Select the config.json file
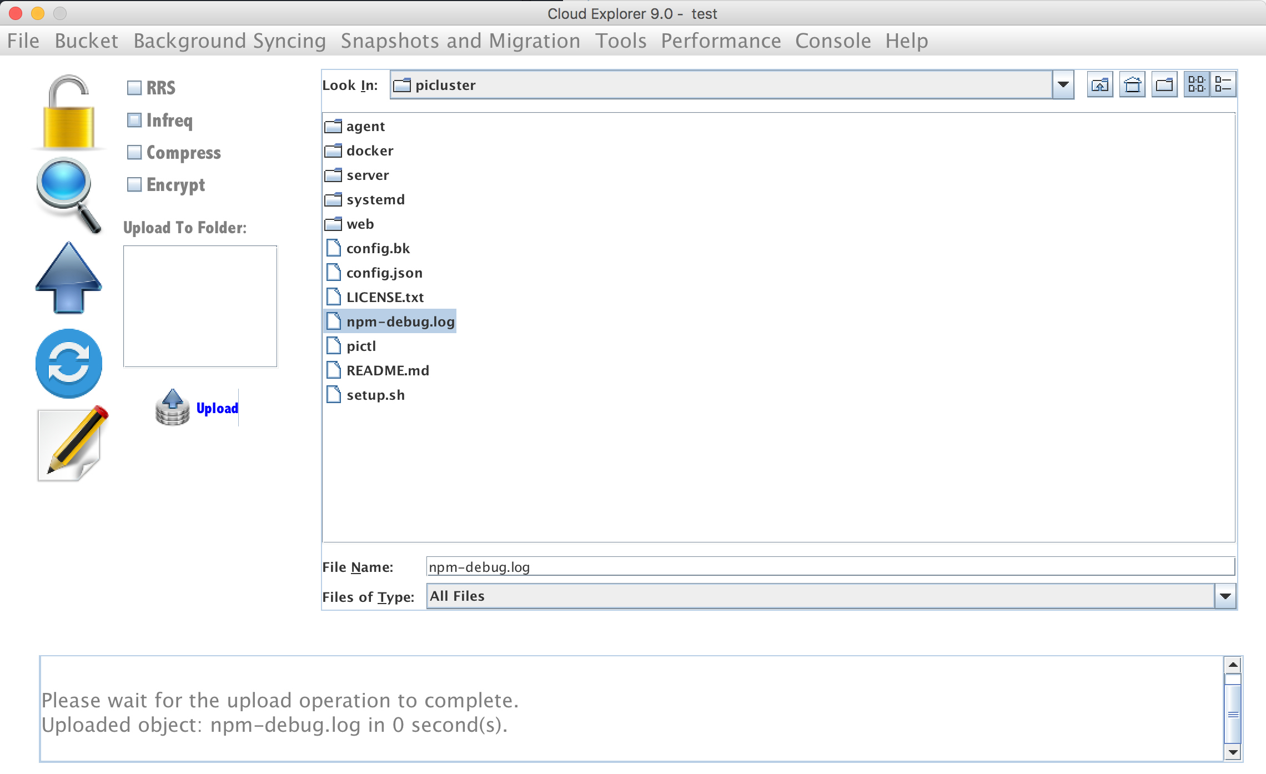Screen dimensions: 1266x774 click(384, 273)
